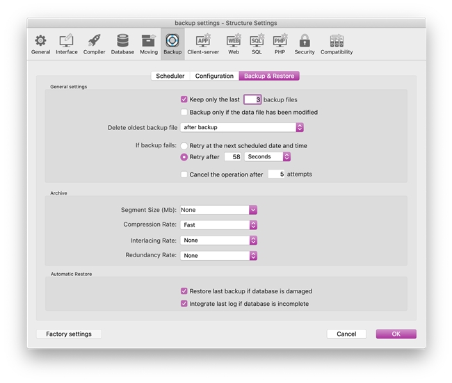The height and width of the screenshot is (383, 452).
Task: Select the Client-server settings icon
Action: (x=203, y=42)
